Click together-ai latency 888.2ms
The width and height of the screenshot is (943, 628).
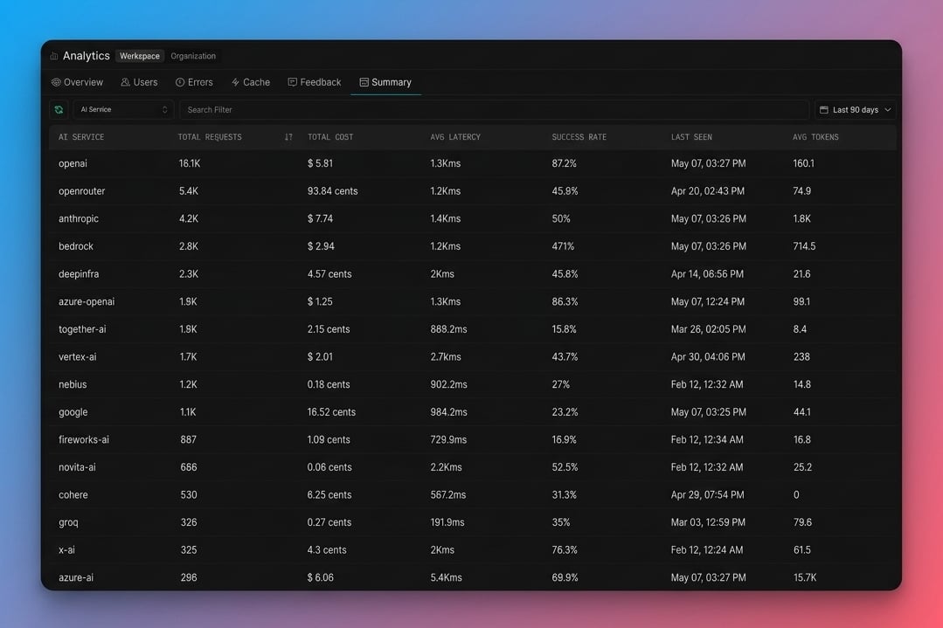click(448, 329)
